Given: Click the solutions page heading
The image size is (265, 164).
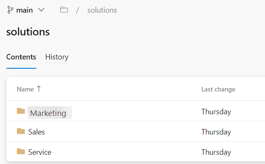Looking at the screenshot, I should 28,32.
